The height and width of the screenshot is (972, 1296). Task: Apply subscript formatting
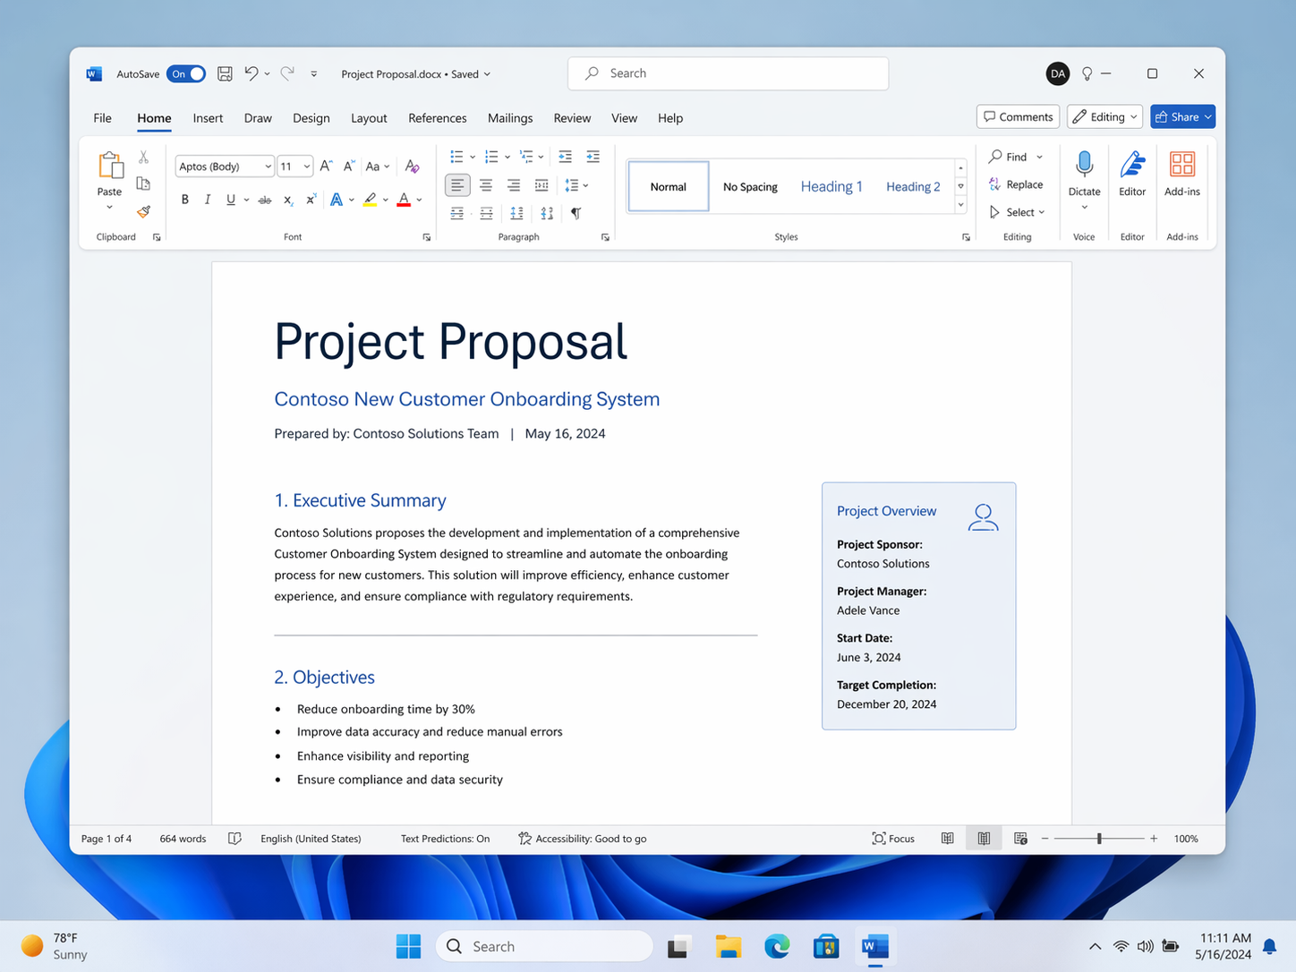pyautogui.click(x=288, y=200)
